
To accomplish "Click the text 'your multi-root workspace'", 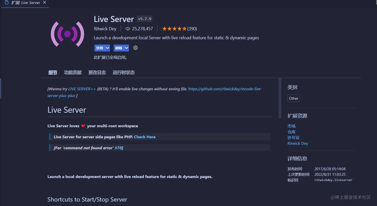I will coord(112,126).
